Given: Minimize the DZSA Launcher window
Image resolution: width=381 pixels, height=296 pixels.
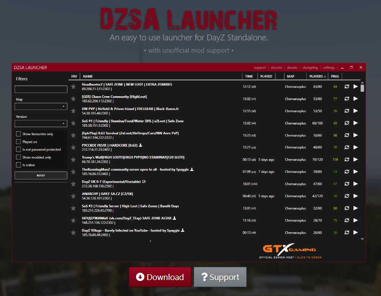Looking at the screenshot, I should coord(342,68).
